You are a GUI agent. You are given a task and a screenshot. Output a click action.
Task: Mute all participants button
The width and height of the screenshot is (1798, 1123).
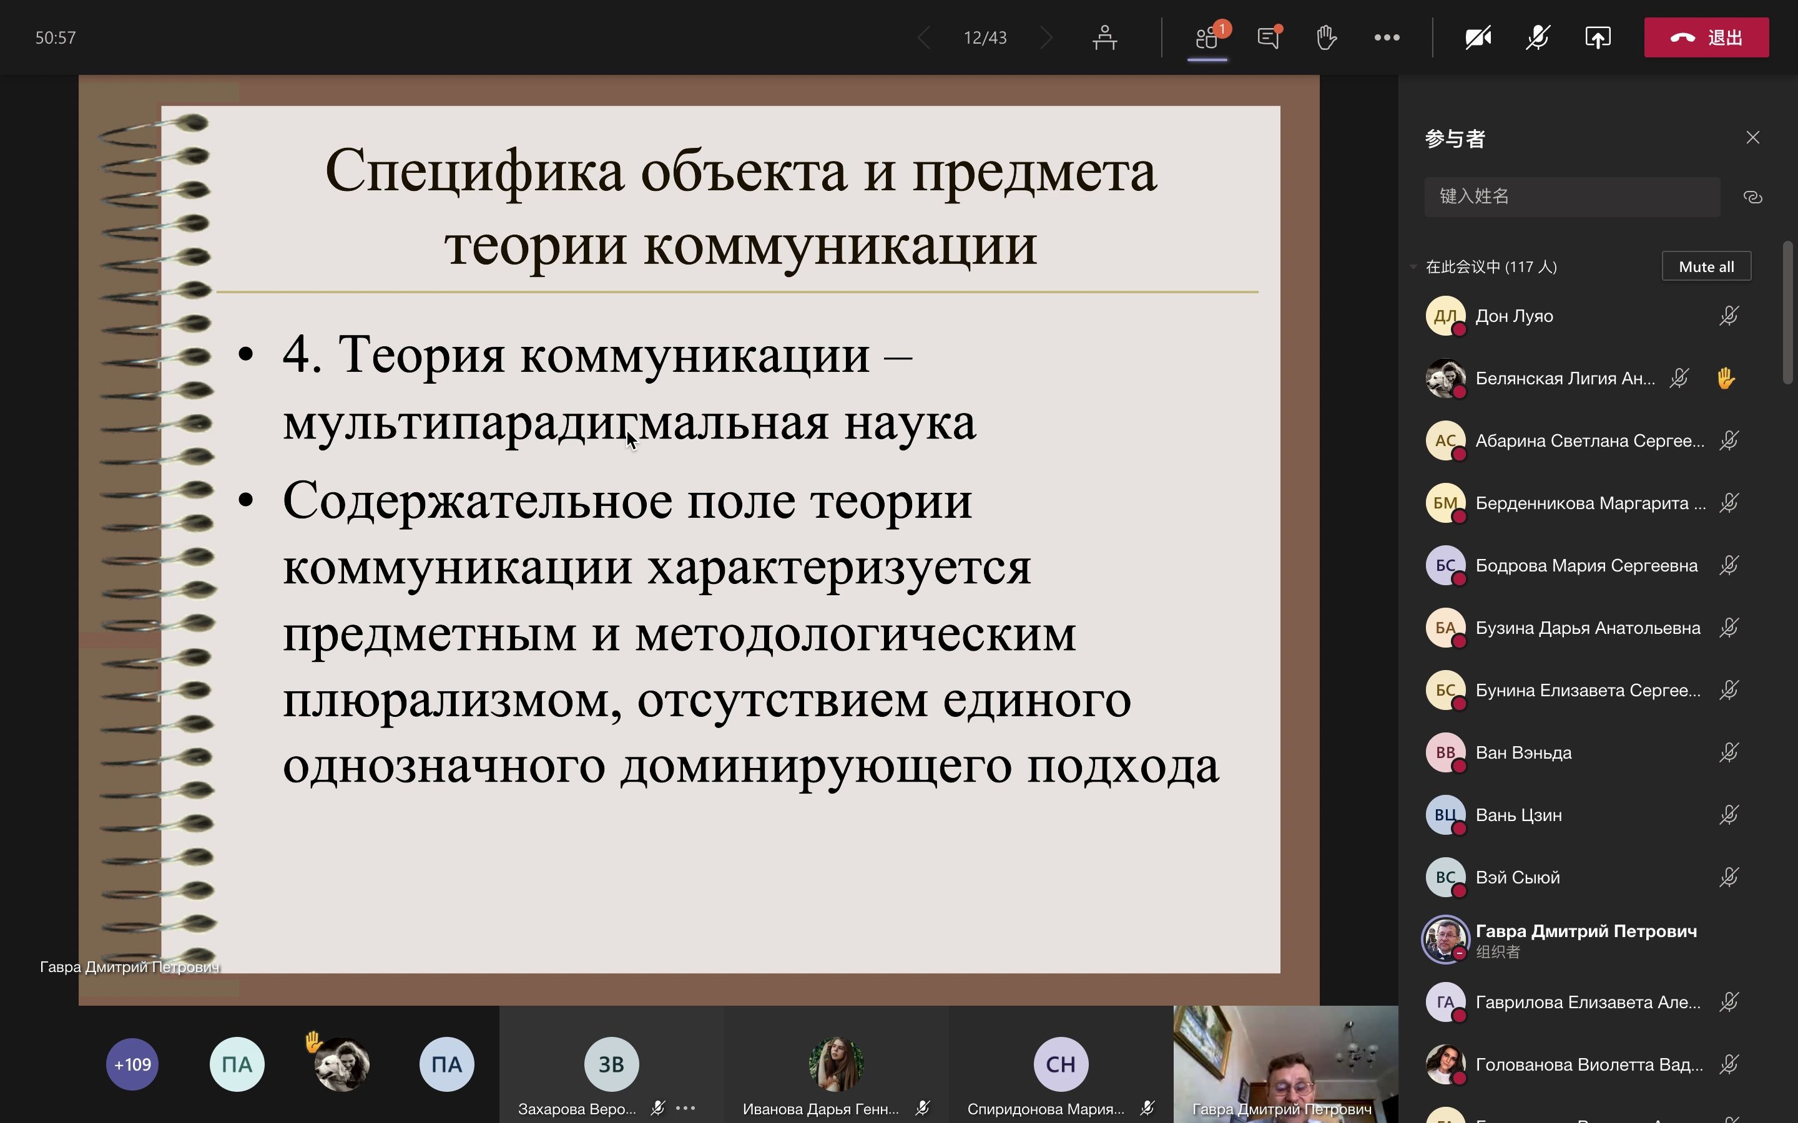[x=1706, y=266]
